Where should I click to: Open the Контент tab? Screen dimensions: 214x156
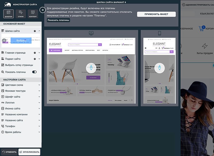click(33, 14)
